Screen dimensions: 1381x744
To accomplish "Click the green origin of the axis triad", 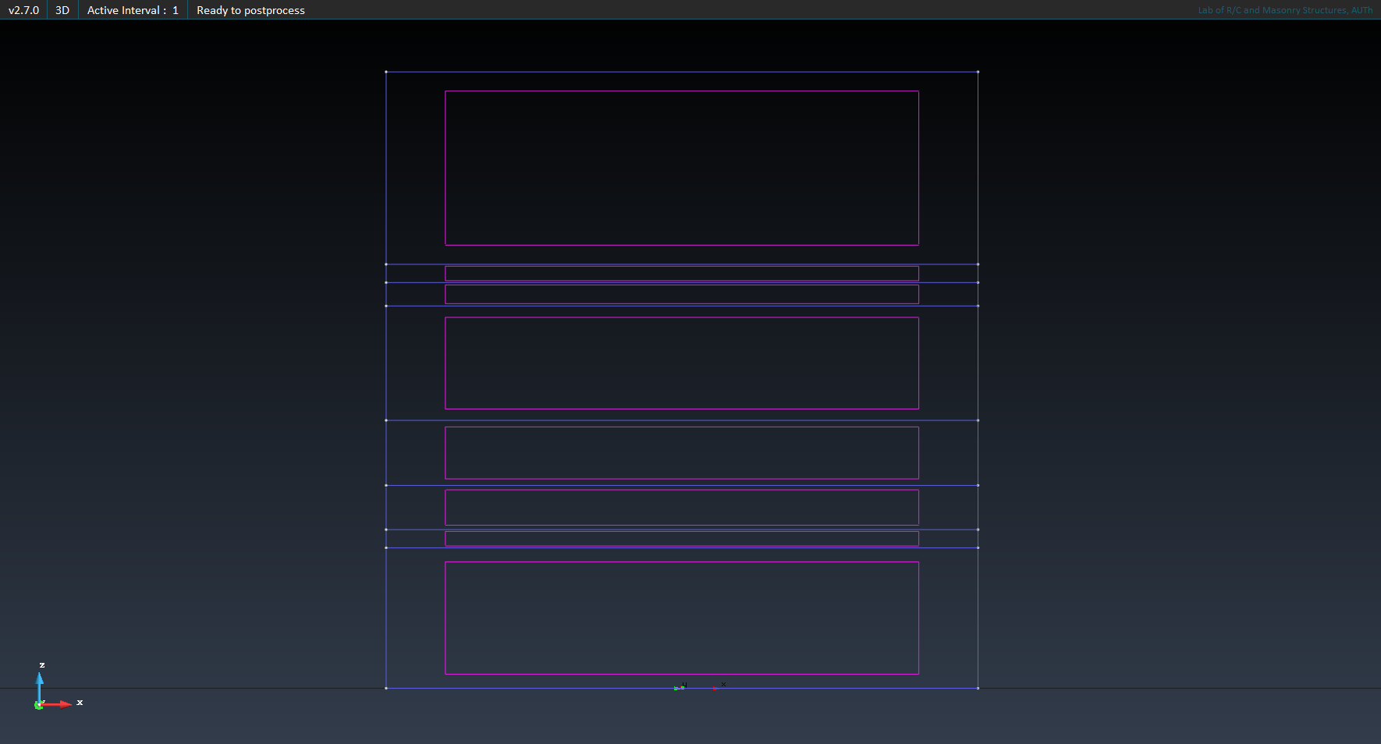I will point(37,706).
